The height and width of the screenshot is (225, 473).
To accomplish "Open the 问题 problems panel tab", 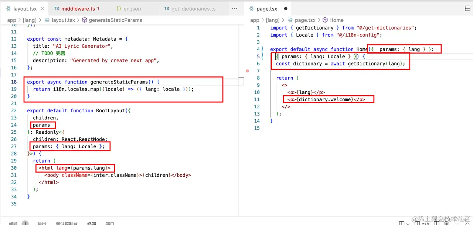I will tap(13, 223).
